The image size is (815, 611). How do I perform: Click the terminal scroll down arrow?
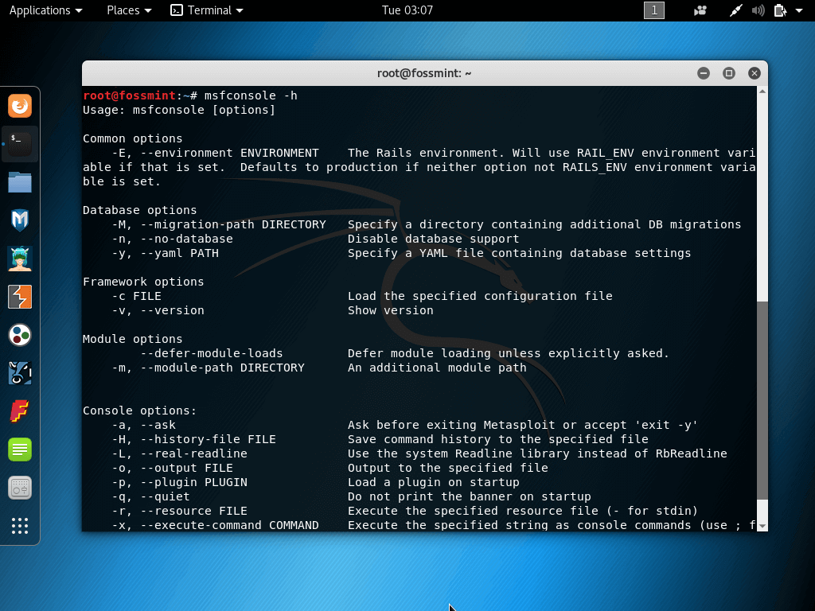[762, 526]
